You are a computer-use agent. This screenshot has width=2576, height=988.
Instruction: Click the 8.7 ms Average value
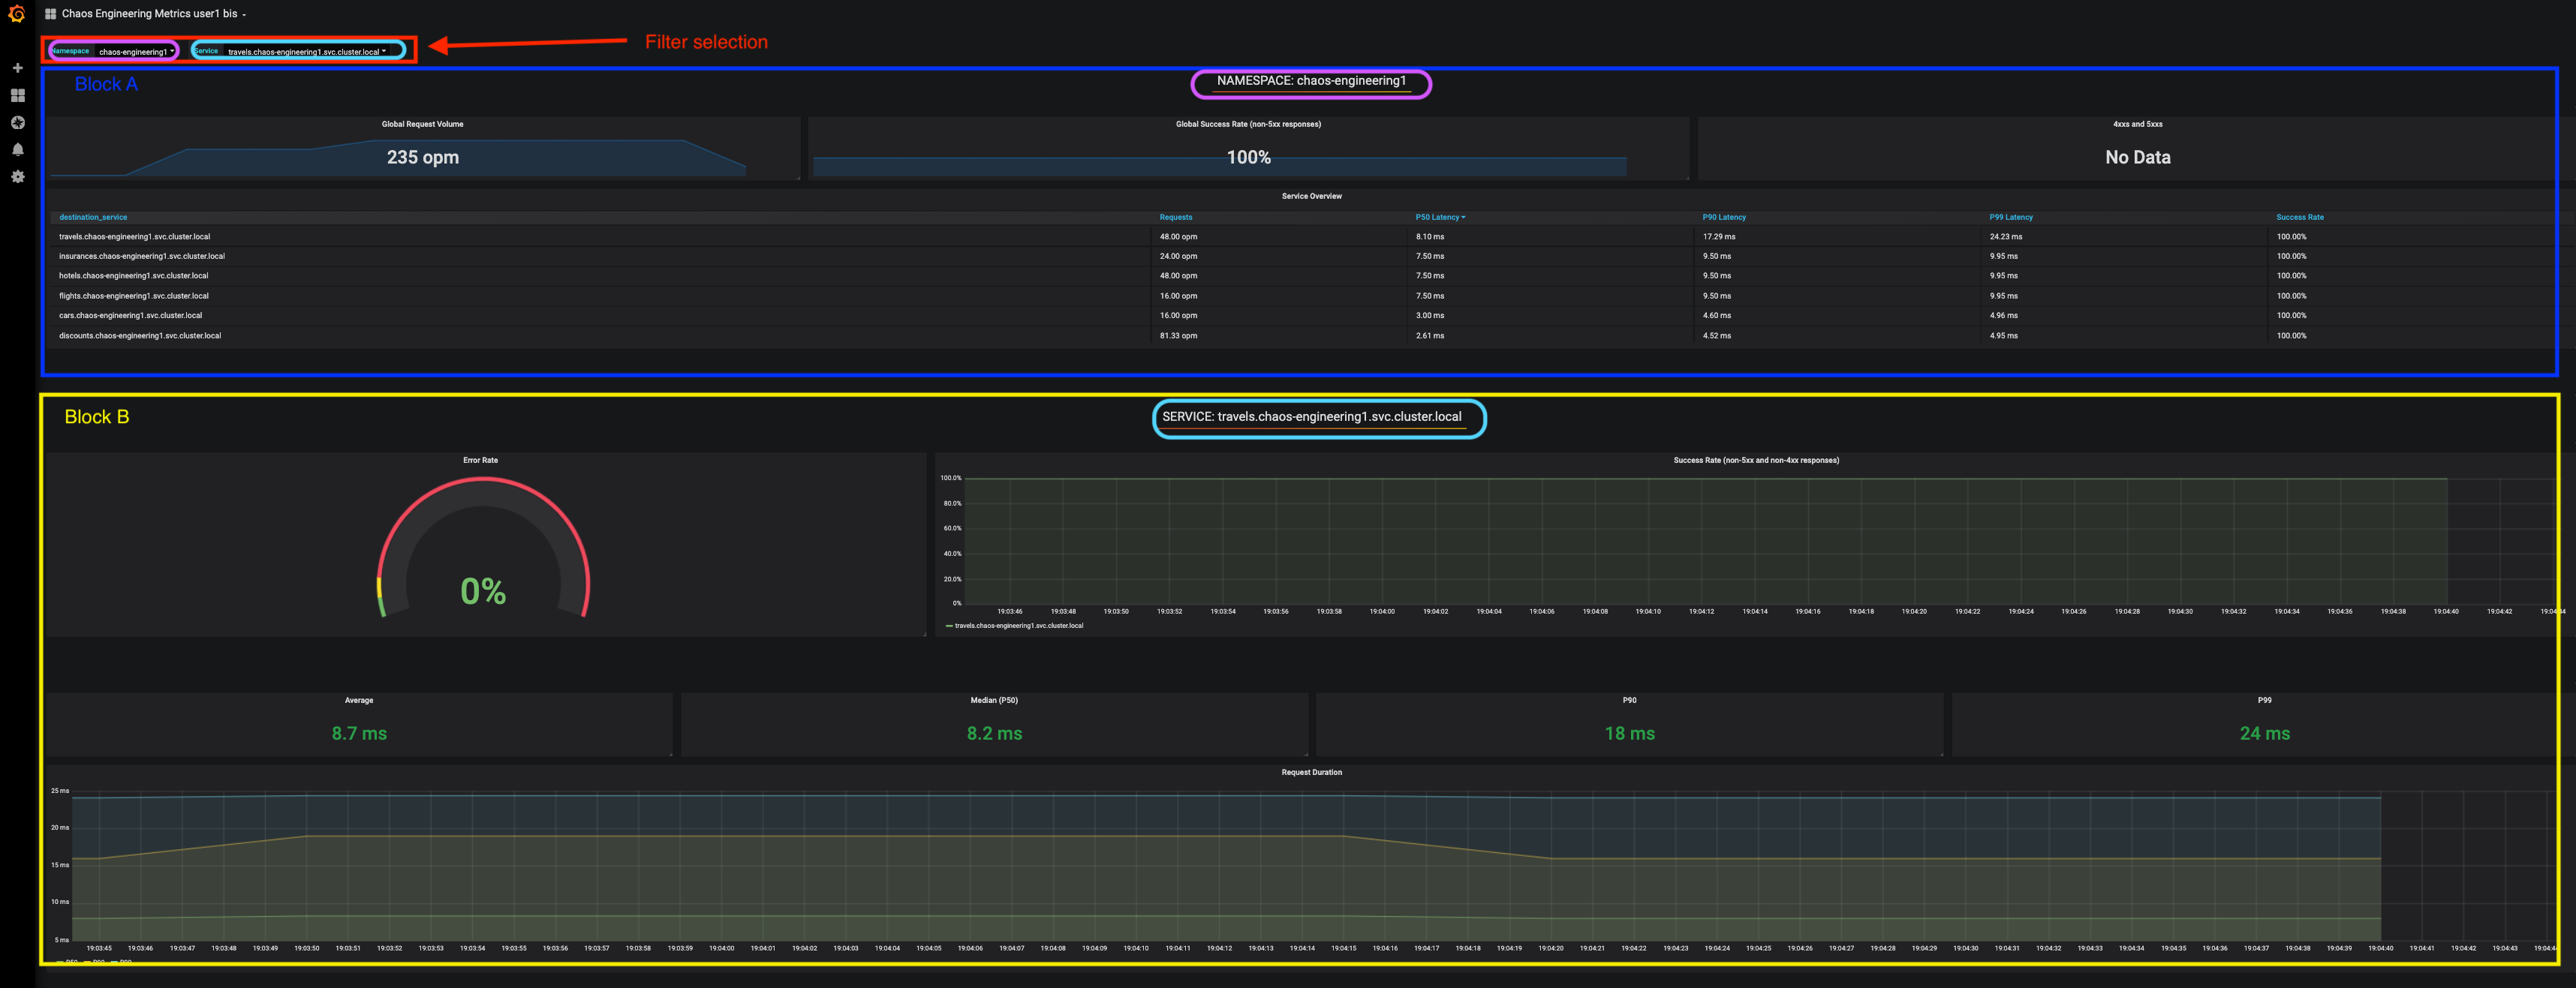click(x=359, y=733)
